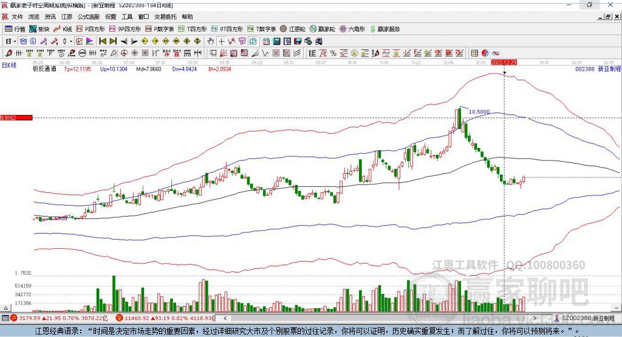Click the first yellow diamond arrow icon
This screenshot has width=622, height=337.
(x=145, y=41)
